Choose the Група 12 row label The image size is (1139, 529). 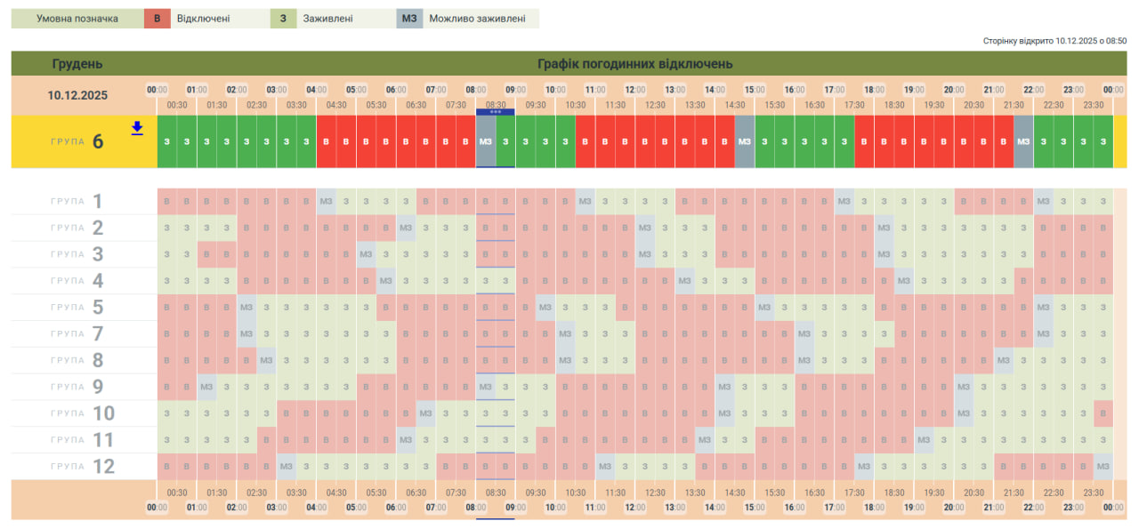[78, 467]
